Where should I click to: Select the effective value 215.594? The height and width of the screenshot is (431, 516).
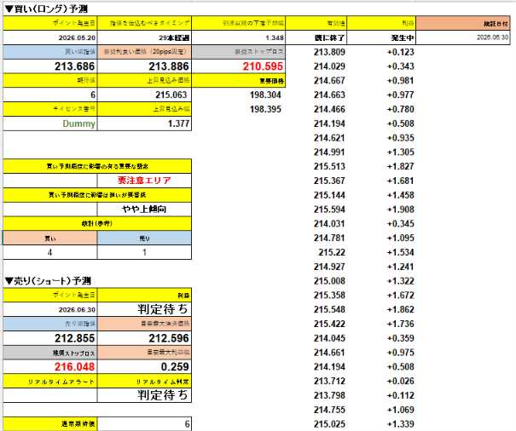pos(329,210)
